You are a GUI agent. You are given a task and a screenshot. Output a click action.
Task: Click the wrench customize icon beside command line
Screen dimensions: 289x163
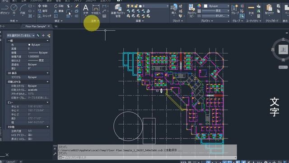(x=55, y=154)
